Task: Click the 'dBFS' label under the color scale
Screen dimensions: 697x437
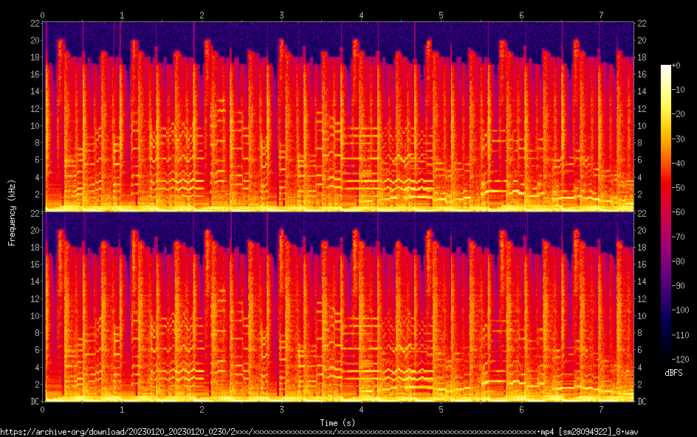Action: pyautogui.click(x=673, y=374)
